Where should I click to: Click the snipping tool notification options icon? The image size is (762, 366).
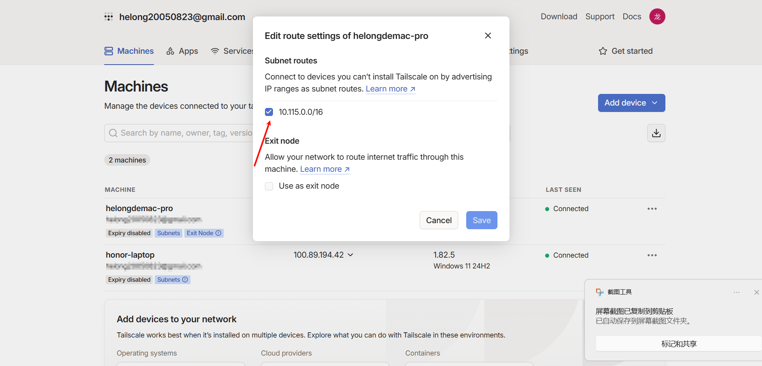point(736,292)
